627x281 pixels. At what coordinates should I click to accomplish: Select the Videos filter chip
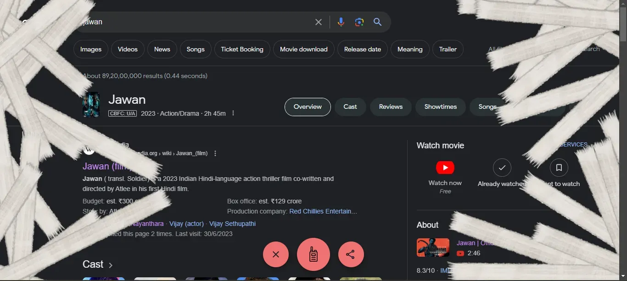pyautogui.click(x=128, y=49)
